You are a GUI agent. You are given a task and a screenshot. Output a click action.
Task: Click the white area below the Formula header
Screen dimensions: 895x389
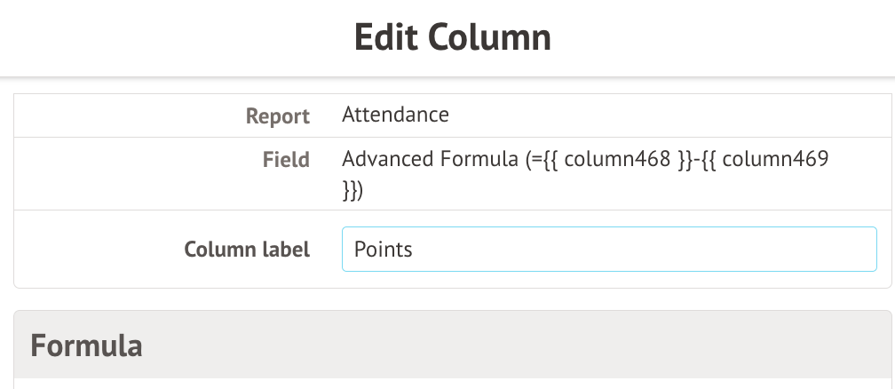coord(453,384)
